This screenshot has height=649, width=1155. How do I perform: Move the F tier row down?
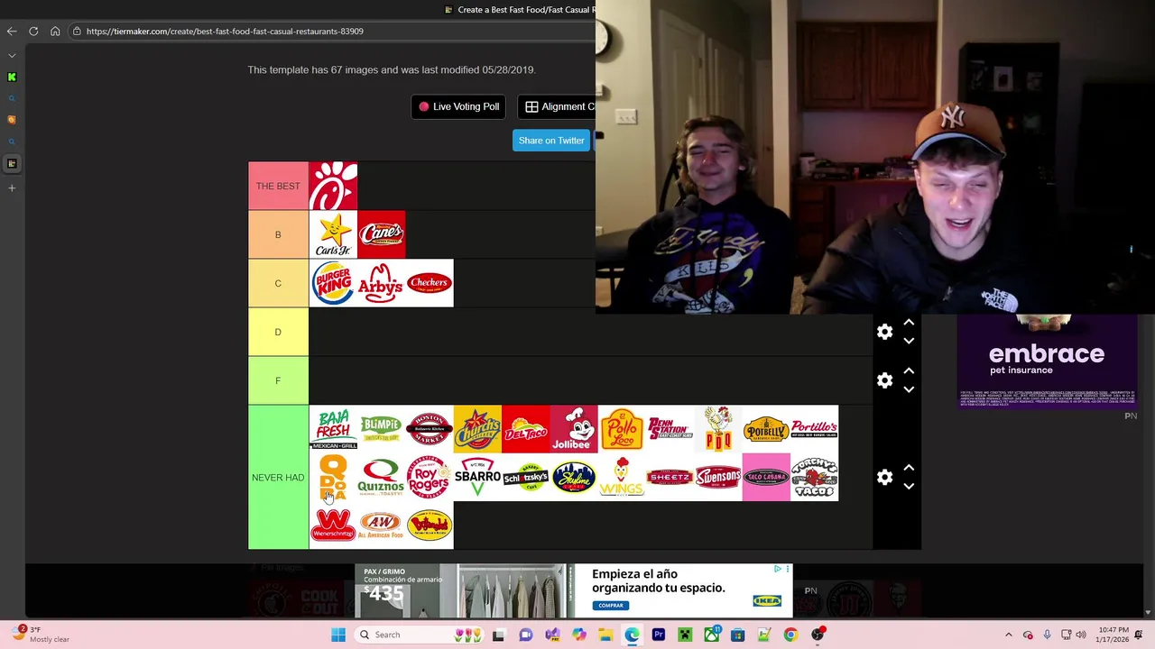(x=909, y=389)
